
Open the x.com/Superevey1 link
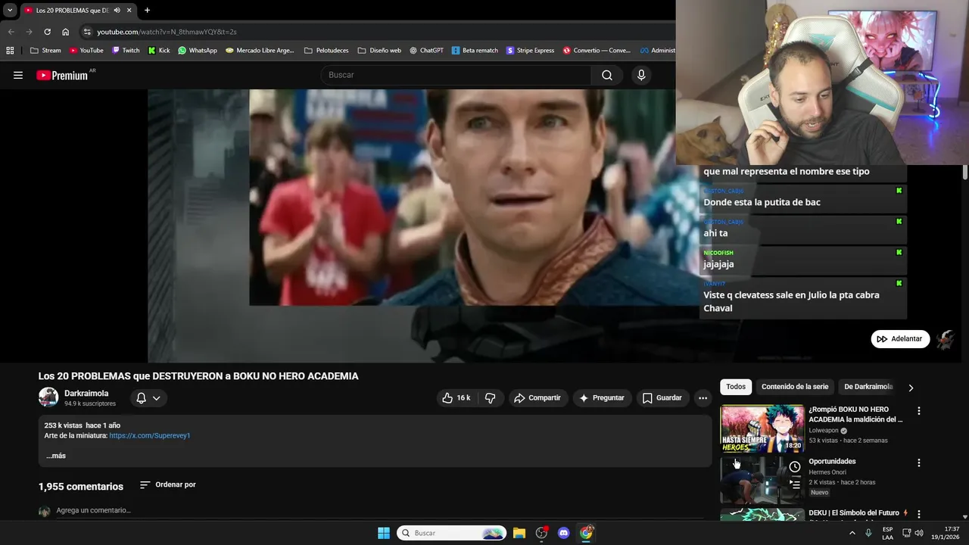150,436
